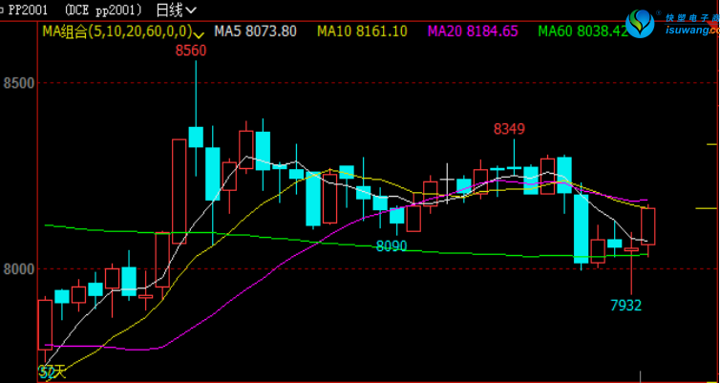720x383 pixels.
Task: Click the first red candle at chart left
Action: pos(44,323)
